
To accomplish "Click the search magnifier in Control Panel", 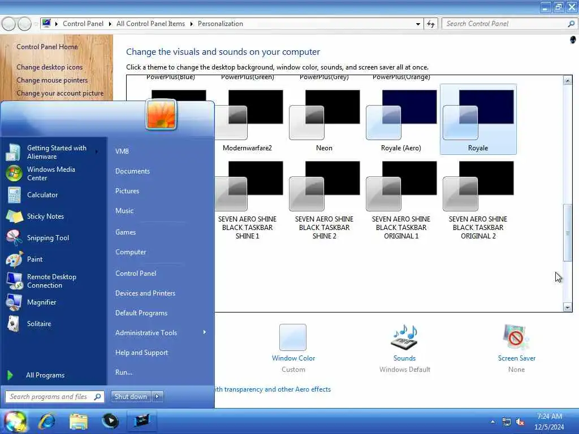I will point(571,24).
